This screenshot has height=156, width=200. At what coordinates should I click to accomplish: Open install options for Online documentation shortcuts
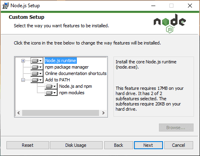tap(37, 73)
